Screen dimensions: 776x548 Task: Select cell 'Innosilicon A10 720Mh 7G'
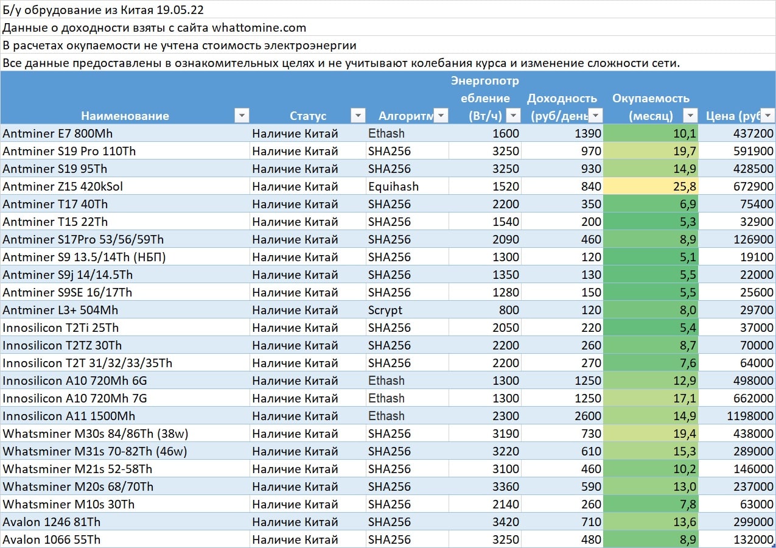125,398
